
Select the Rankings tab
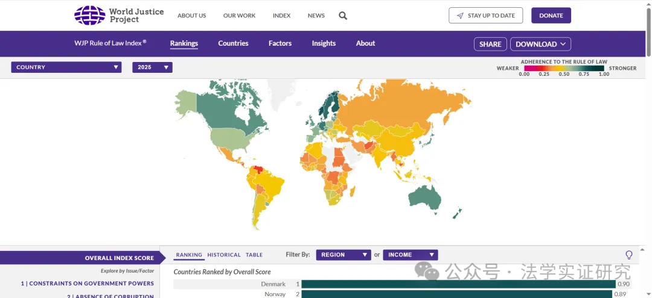point(184,43)
